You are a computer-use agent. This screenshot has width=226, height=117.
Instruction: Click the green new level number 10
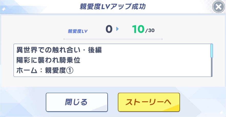click(138, 29)
